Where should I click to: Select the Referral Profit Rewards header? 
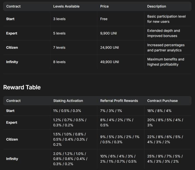[119, 101]
